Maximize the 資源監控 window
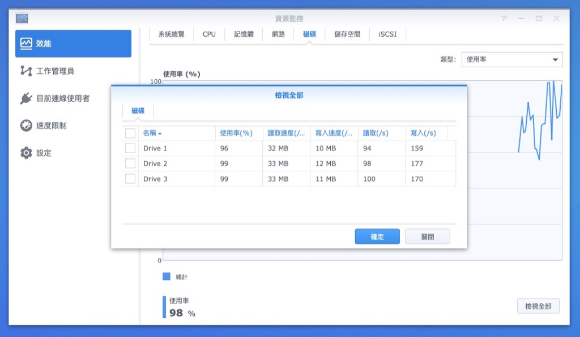Viewport: 580px width, 337px height. click(x=539, y=19)
